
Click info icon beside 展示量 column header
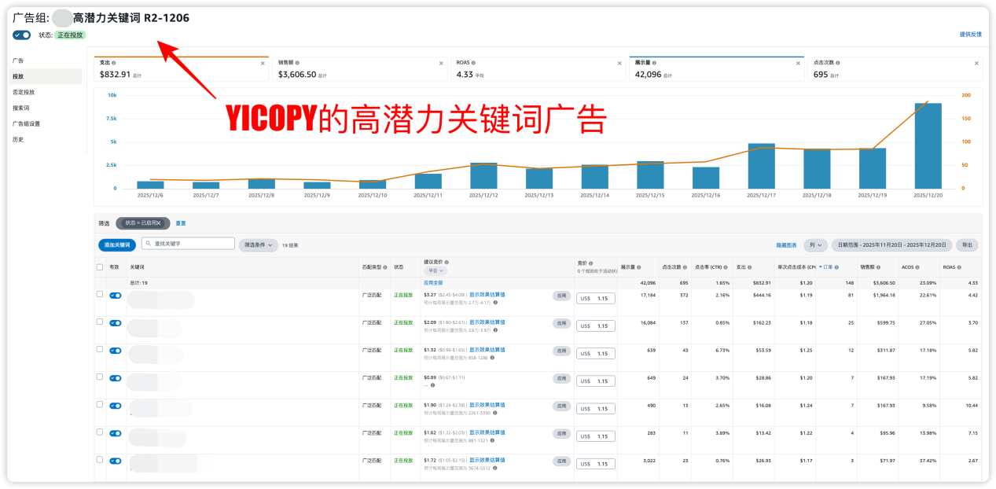[x=639, y=267]
